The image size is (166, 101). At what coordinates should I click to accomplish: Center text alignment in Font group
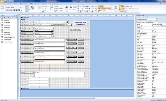(x=17, y=10)
